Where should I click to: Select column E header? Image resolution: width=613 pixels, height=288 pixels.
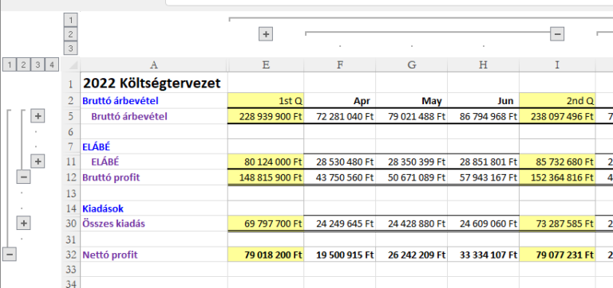point(266,64)
